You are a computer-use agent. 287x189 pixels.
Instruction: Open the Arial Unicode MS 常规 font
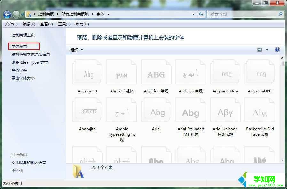225,110
